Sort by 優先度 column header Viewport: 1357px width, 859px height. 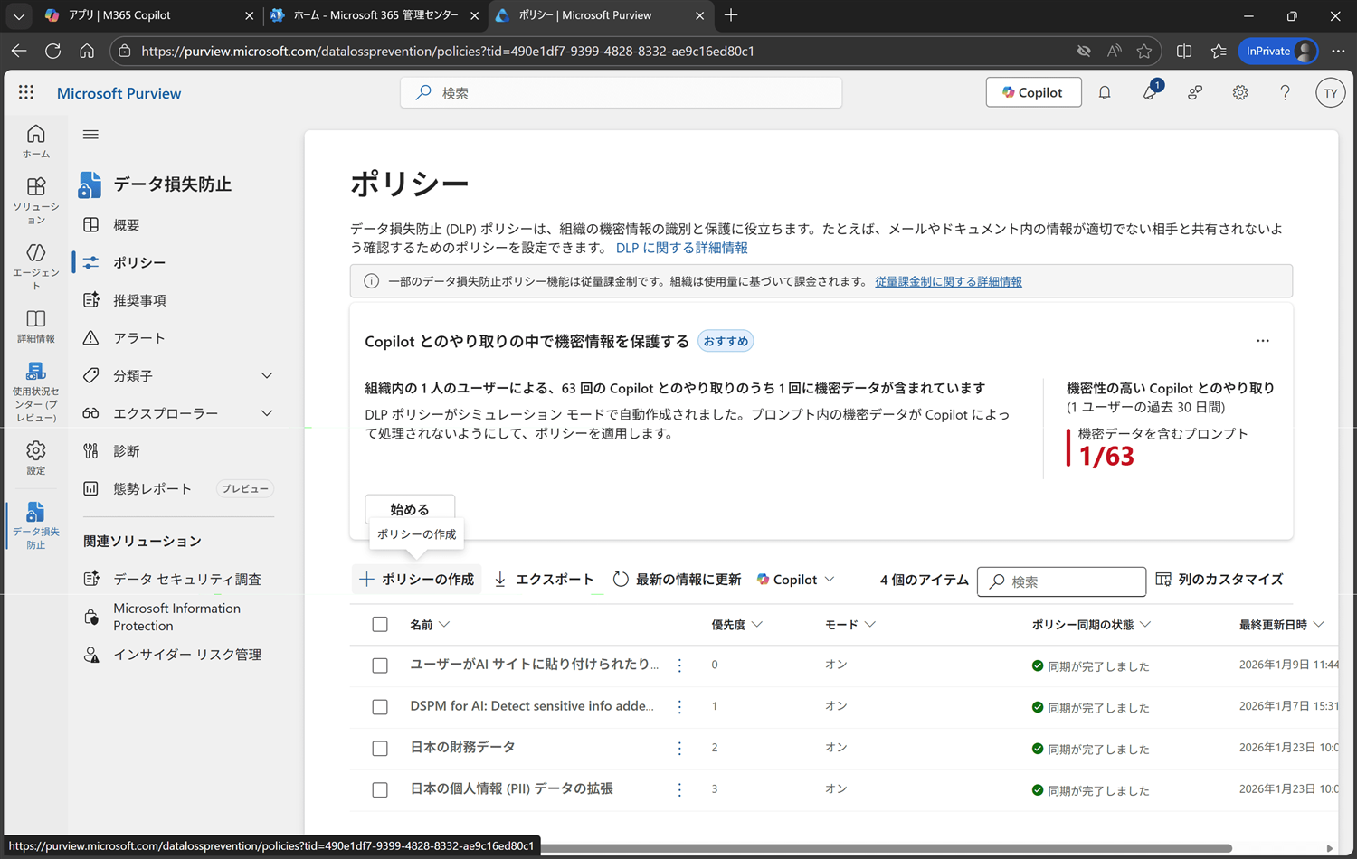point(736,624)
